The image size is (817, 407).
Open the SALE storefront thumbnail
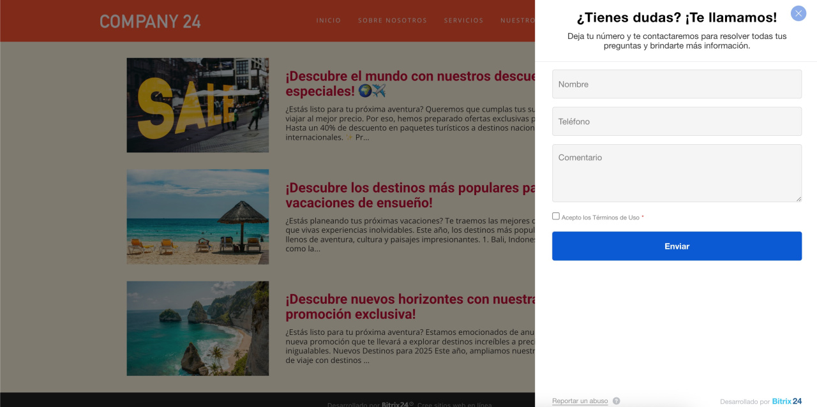(x=197, y=105)
